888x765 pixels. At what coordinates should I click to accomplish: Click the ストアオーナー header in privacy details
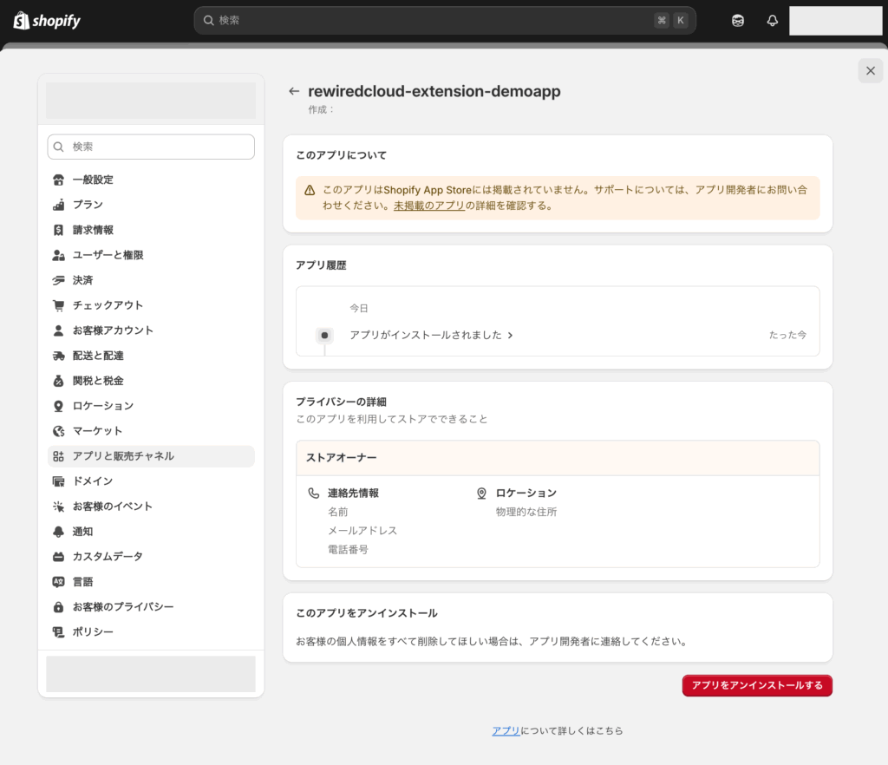point(558,458)
